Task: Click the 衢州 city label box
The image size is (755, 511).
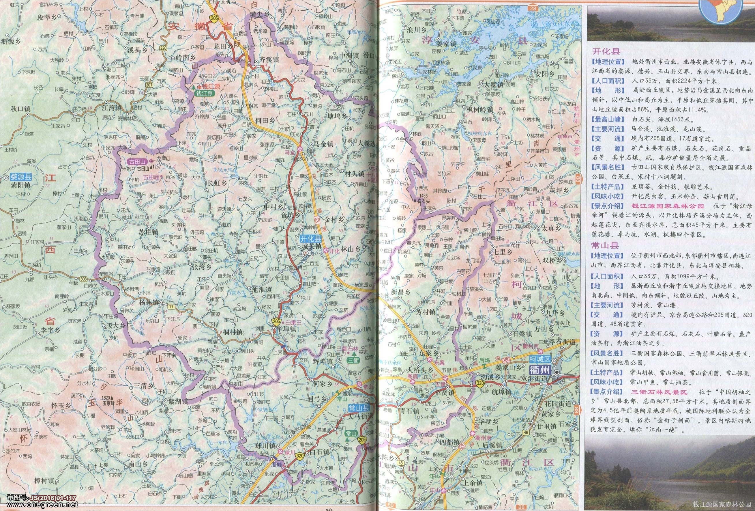Action: [540, 370]
